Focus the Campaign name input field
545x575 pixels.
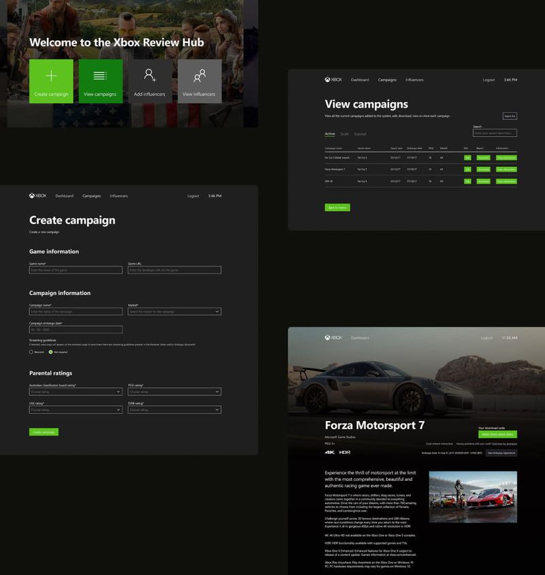point(76,311)
